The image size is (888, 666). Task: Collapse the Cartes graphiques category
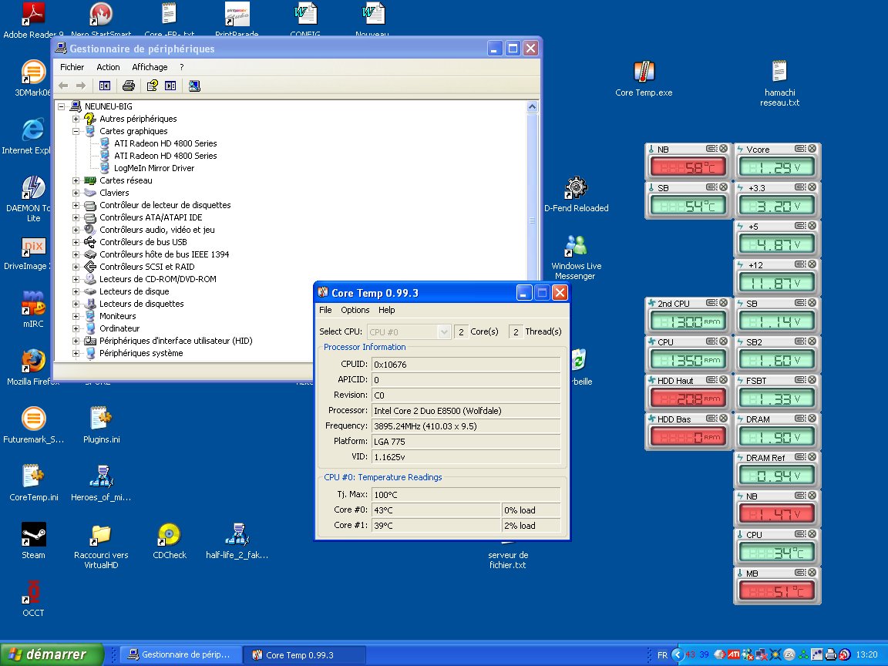[76, 131]
